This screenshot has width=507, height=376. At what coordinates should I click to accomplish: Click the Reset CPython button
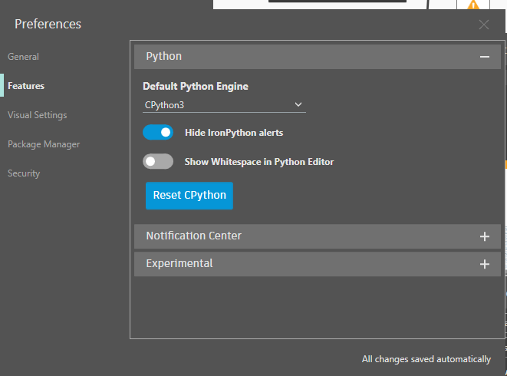189,196
